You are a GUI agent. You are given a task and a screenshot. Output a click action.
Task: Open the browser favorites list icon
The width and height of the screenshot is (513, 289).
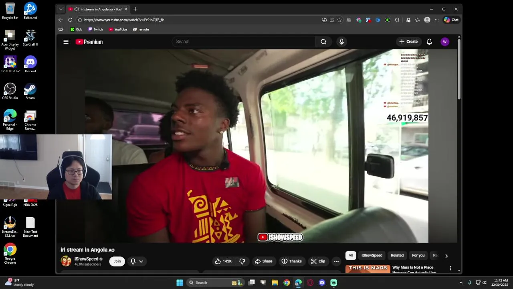(418, 20)
